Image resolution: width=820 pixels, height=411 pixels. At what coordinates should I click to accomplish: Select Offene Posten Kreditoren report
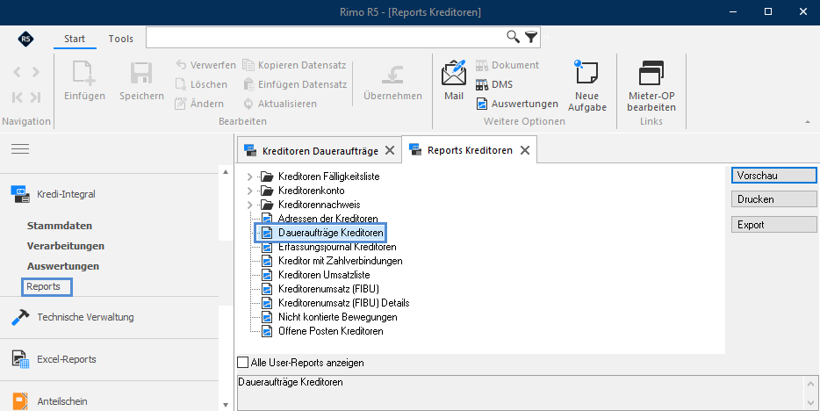330,331
